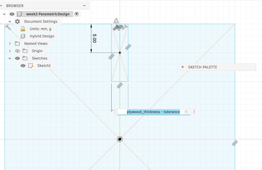Expand the Sketch Palette with plus button
Viewport: 262px width, 170px height.
(x=183, y=67)
